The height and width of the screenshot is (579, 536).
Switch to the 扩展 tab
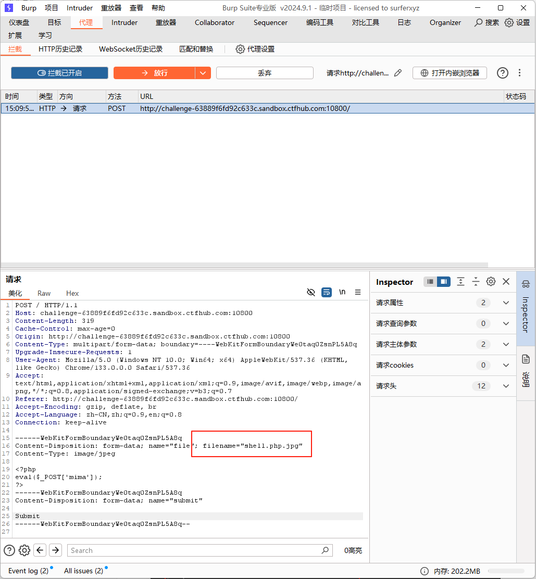point(15,35)
